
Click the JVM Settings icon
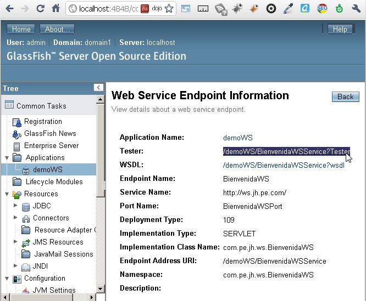pos(26,290)
